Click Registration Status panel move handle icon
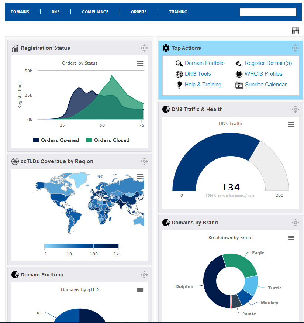304x323 pixels. 144,48
